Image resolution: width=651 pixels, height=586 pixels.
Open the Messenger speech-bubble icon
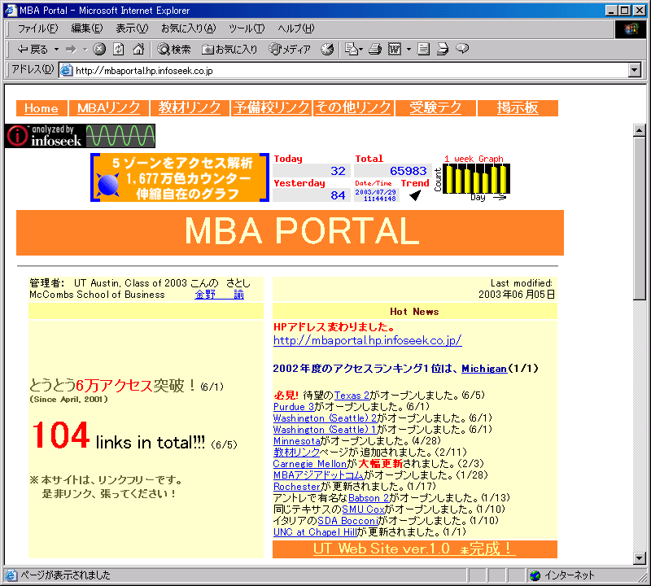click(462, 50)
